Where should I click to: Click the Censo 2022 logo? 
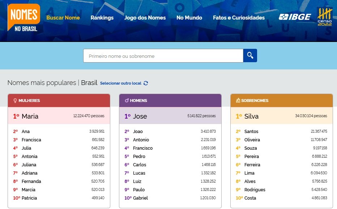325,17
